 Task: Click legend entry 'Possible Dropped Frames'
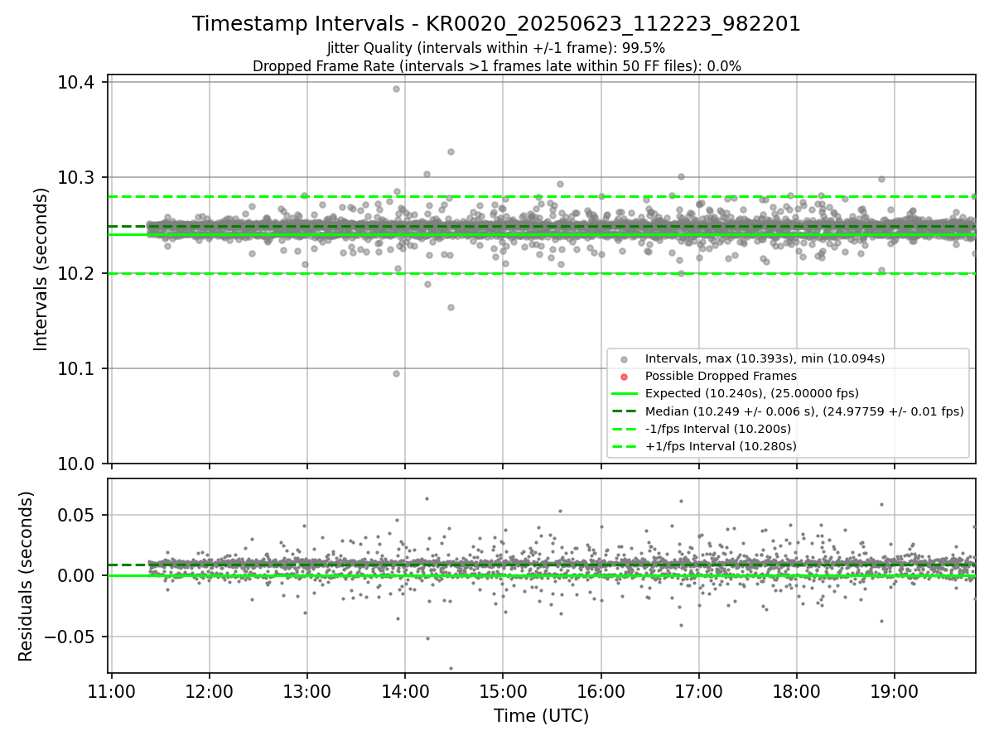point(721,376)
